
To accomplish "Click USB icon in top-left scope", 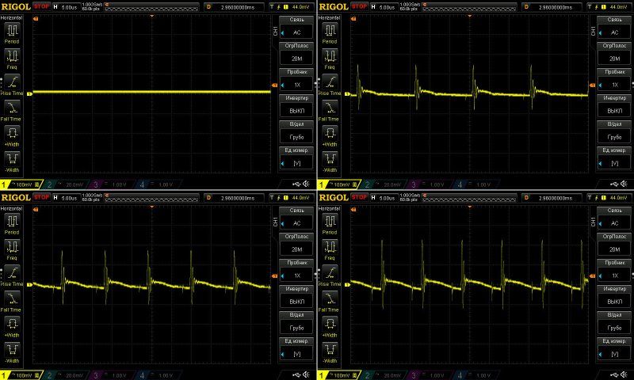I will 296,184.
